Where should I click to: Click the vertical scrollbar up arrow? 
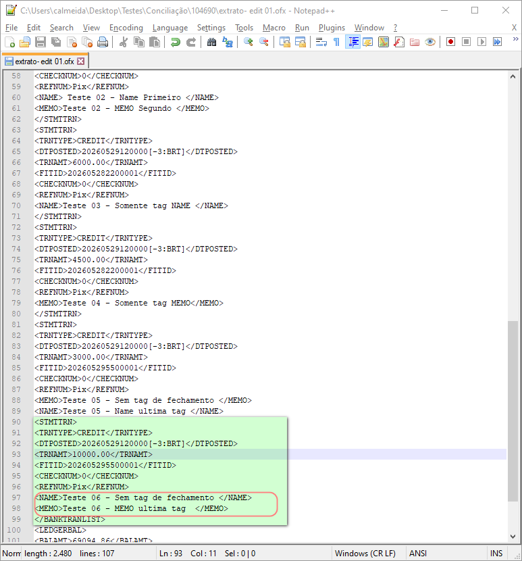pos(513,76)
